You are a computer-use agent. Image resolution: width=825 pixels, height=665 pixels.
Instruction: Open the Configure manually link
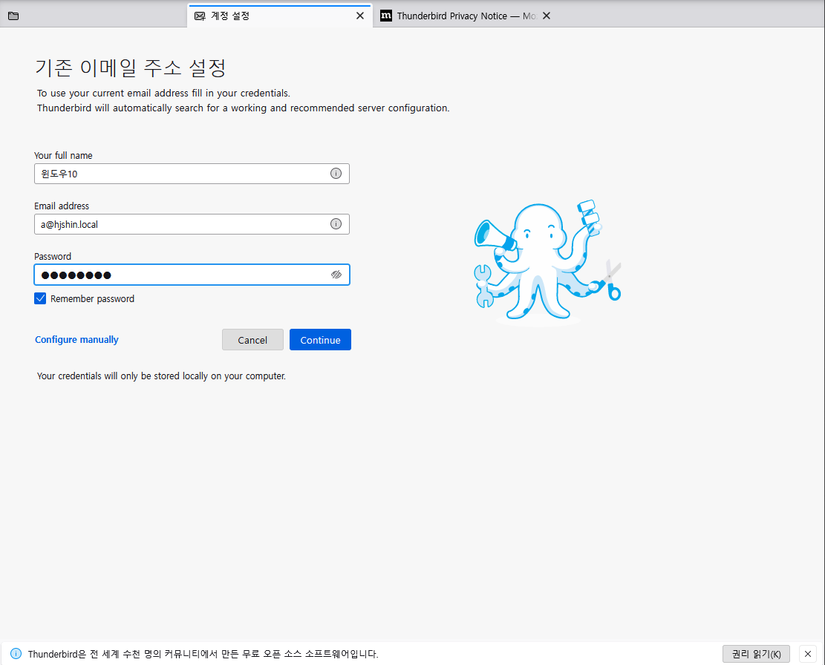tap(76, 340)
